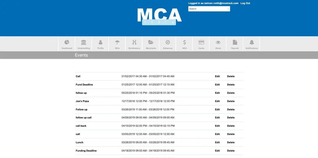Open Notifications bell icon

tap(252, 42)
